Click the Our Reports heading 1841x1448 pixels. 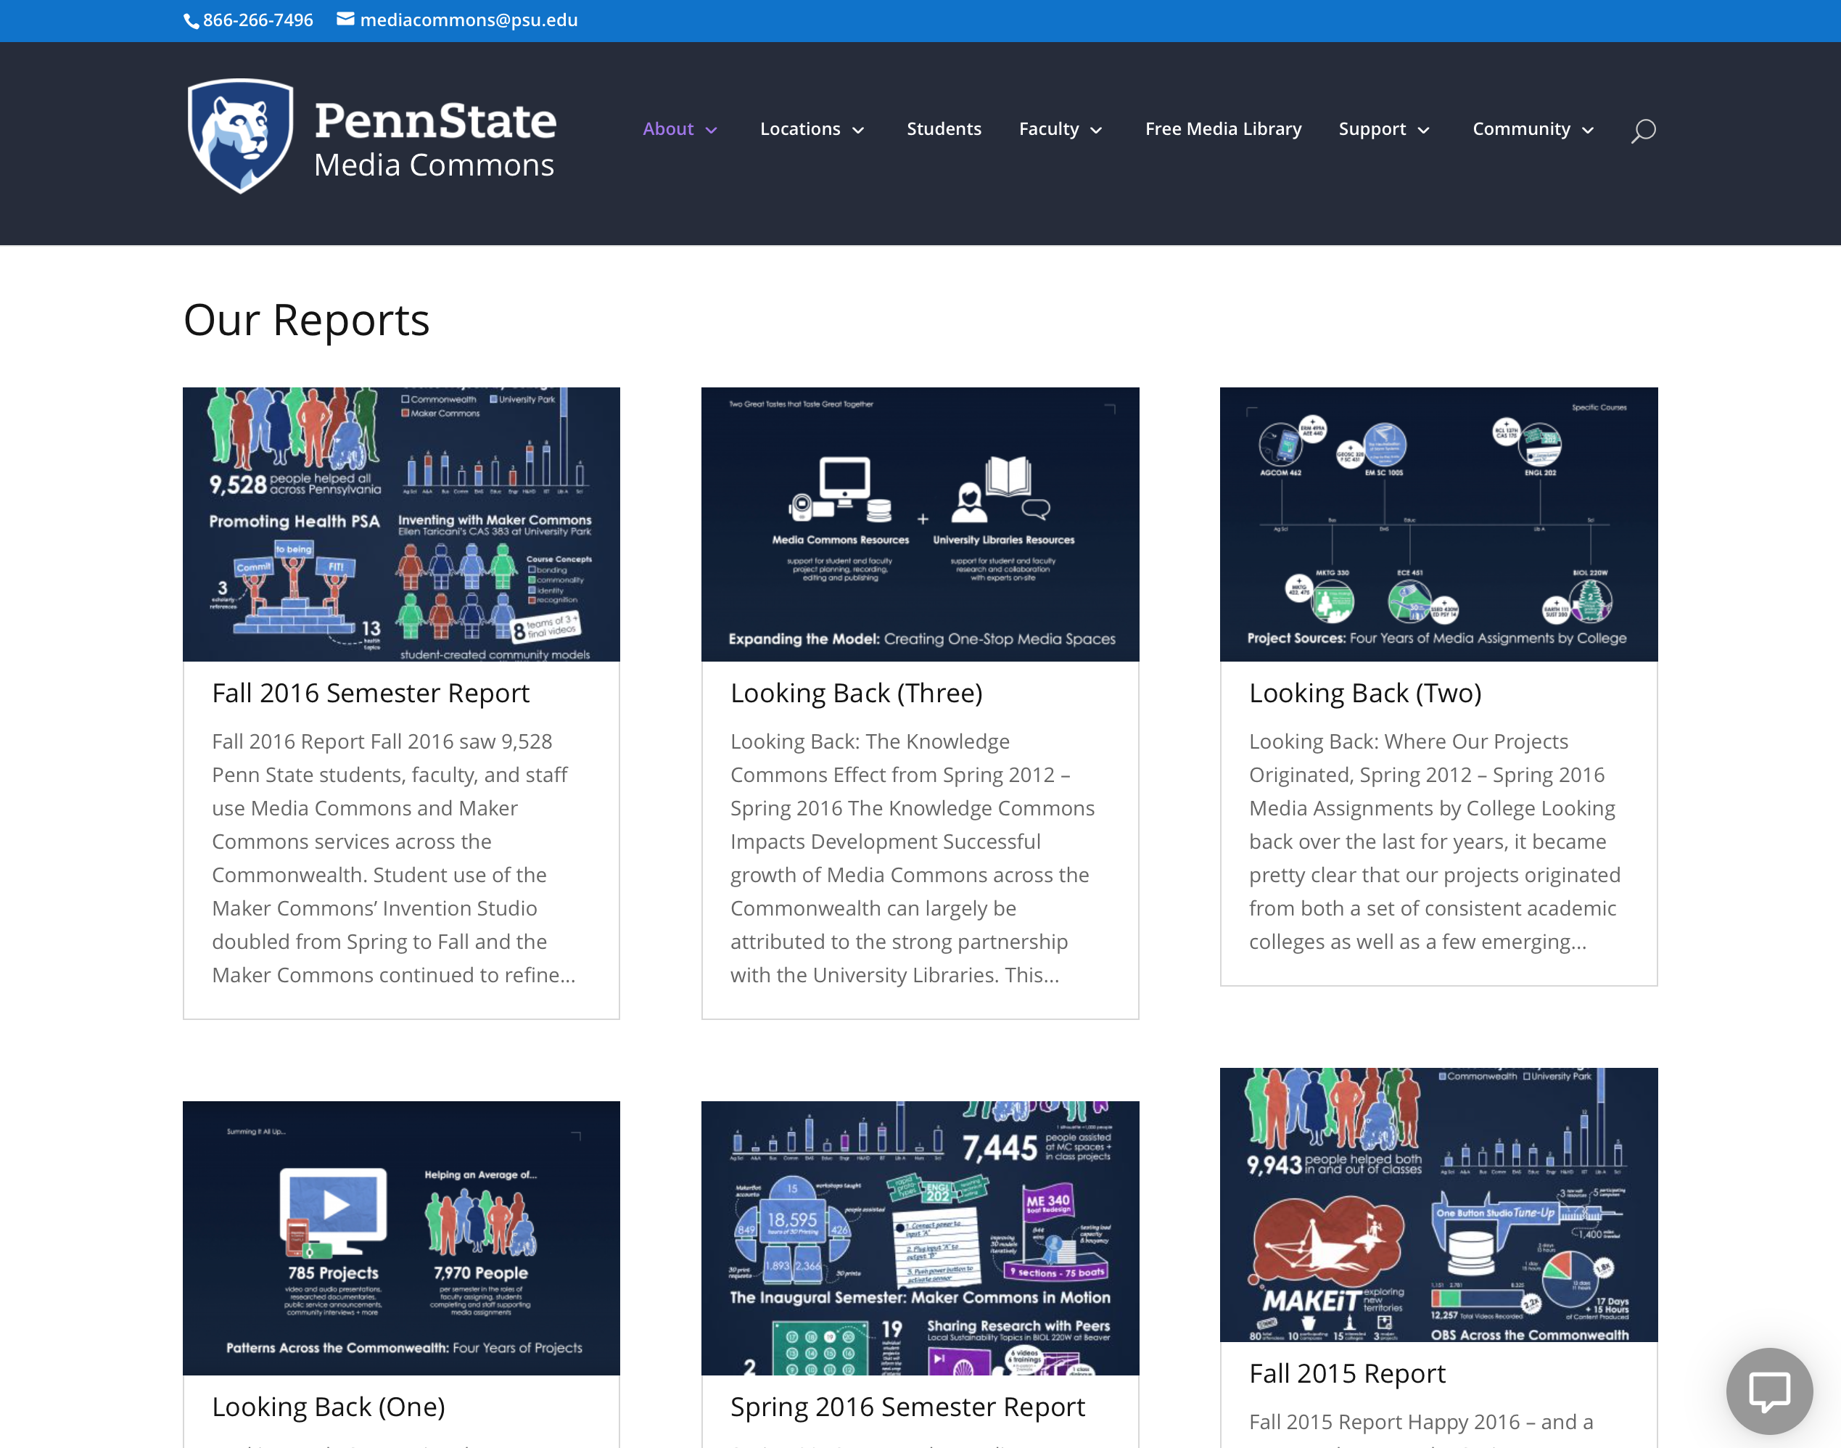306,321
